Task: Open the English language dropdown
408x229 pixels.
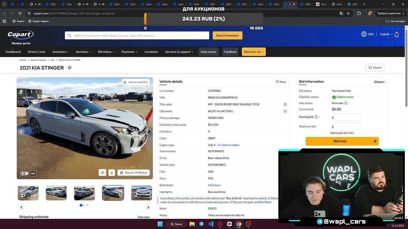Action: 386,34
